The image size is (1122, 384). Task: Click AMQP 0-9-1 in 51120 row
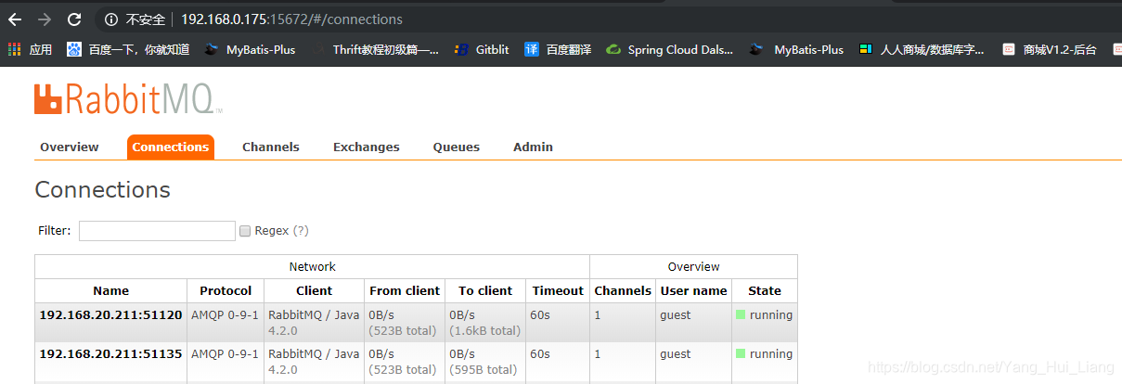click(x=225, y=315)
